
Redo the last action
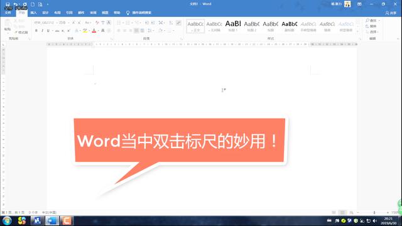[24, 4]
